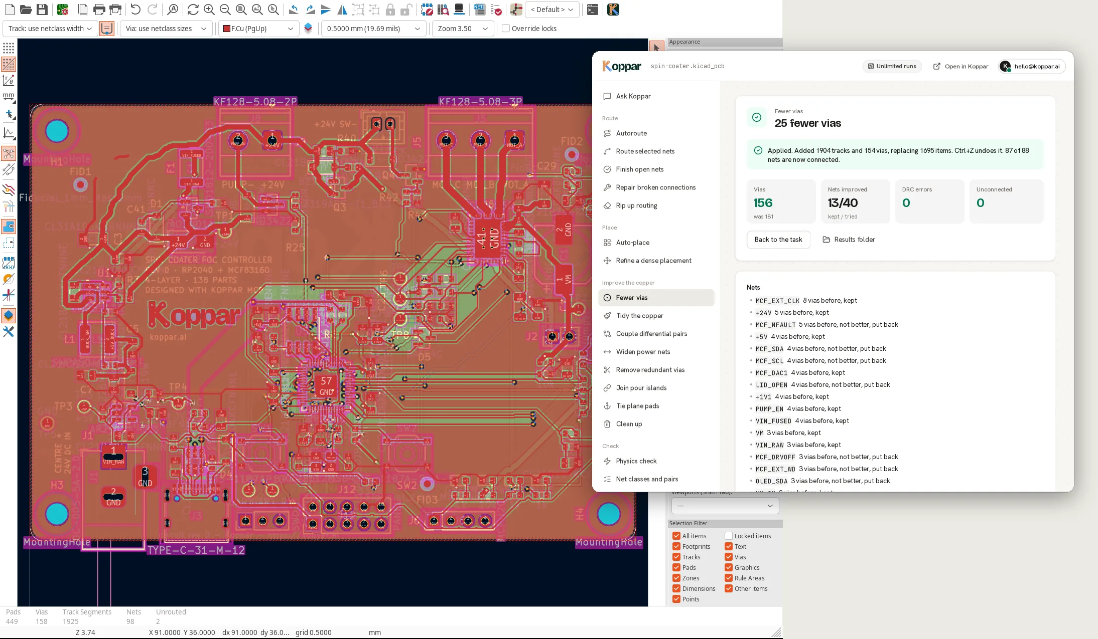The image size is (1098, 639).
Task: Save the board with the floppy disk icon
Action: point(42,10)
